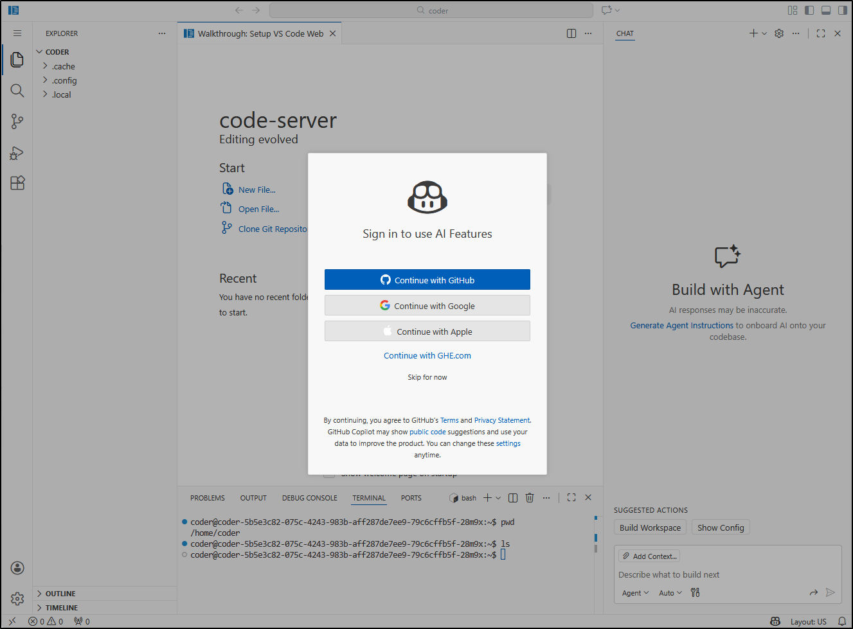The image size is (853, 629).
Task: Click the Skip for now link
Action: point(427,377)
